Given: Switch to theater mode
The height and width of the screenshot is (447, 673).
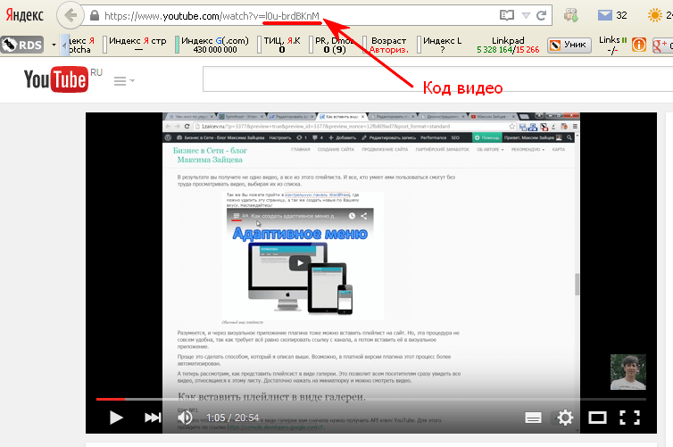Looking at the screenshot, I should [597, 418].
